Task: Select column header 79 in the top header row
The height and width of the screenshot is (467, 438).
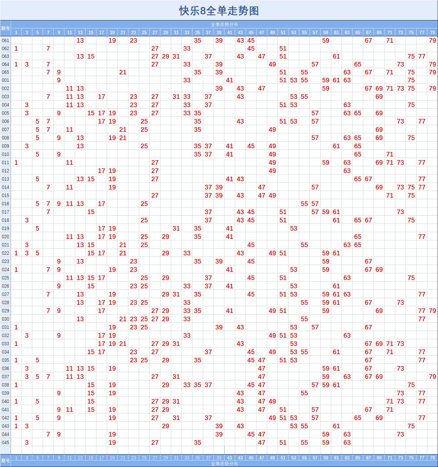Action: (x=433, y=32)
